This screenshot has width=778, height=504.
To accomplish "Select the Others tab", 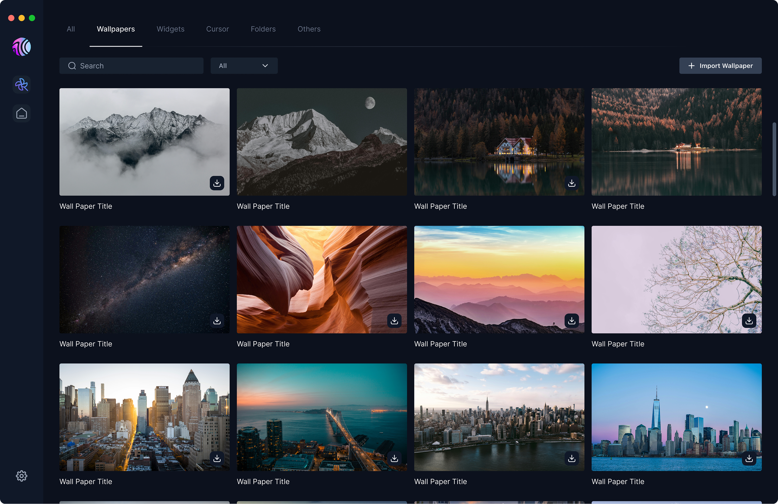I will [309, 29].
